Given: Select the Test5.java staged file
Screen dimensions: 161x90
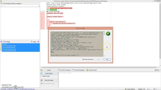Looking at the screenshot, I should point(21,51).
